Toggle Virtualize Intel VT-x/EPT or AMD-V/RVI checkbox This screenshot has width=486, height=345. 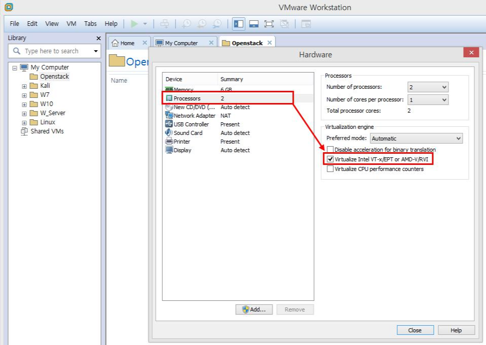point(330,159)
